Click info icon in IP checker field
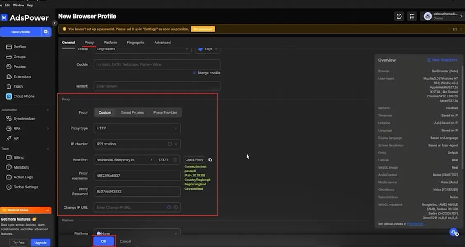Screen dimensions: 465x247 click(170, 144)
